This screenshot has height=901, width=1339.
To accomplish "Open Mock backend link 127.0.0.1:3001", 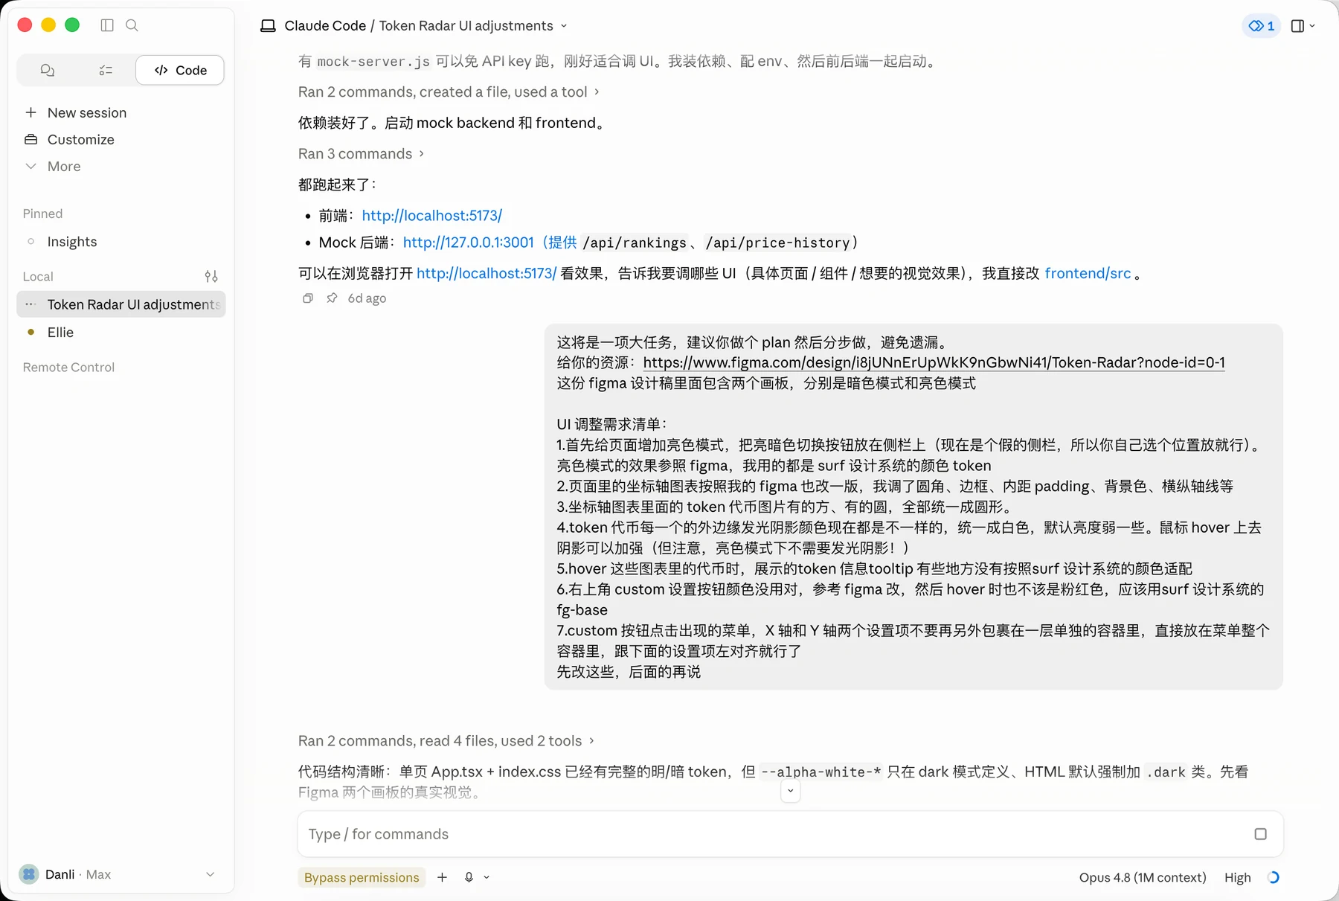I will pyautogui.click(x=468, y=243).
